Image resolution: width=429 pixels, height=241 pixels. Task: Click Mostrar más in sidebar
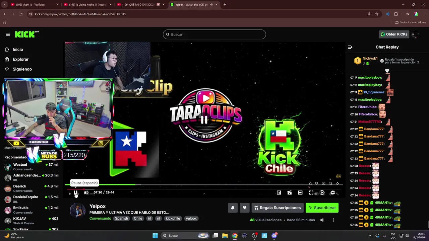(x=13, y=148)
